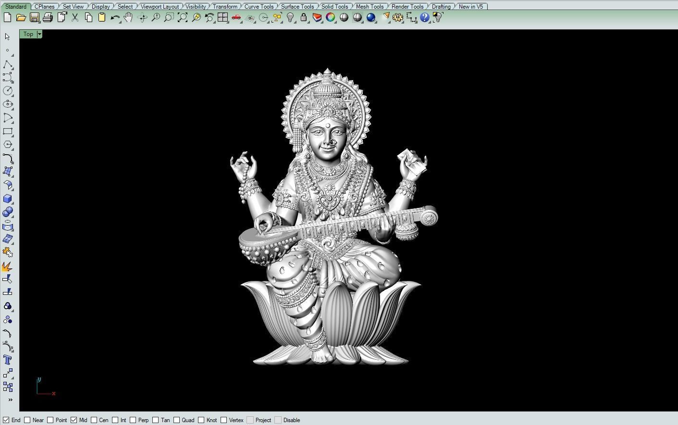Viewport: 678px width, 425px height.
Task: Select the blue Render sphere icon
Action: (371, 18)
